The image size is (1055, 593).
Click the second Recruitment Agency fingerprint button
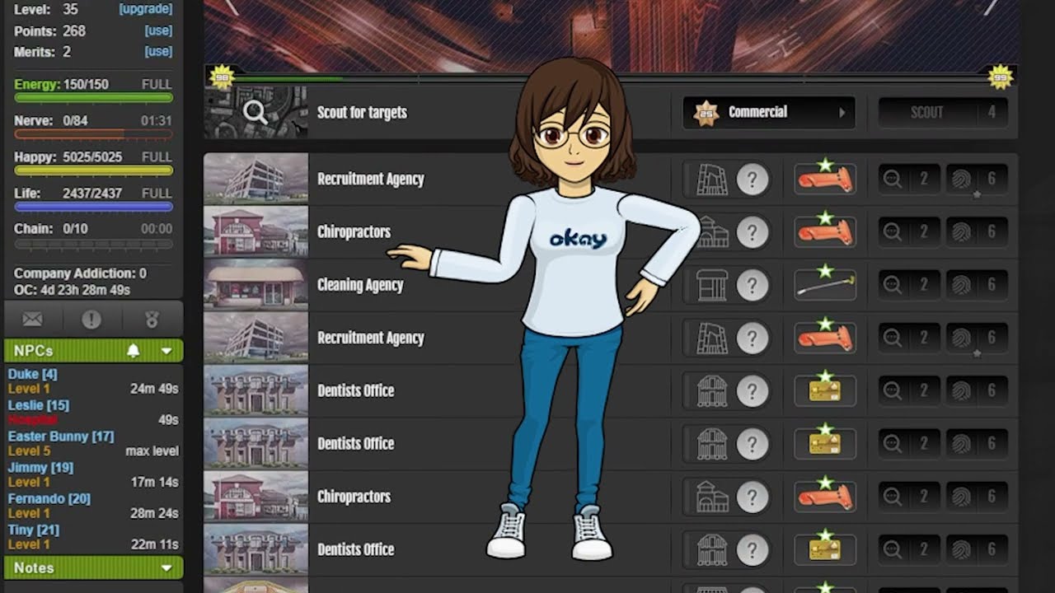pos(977,338)
